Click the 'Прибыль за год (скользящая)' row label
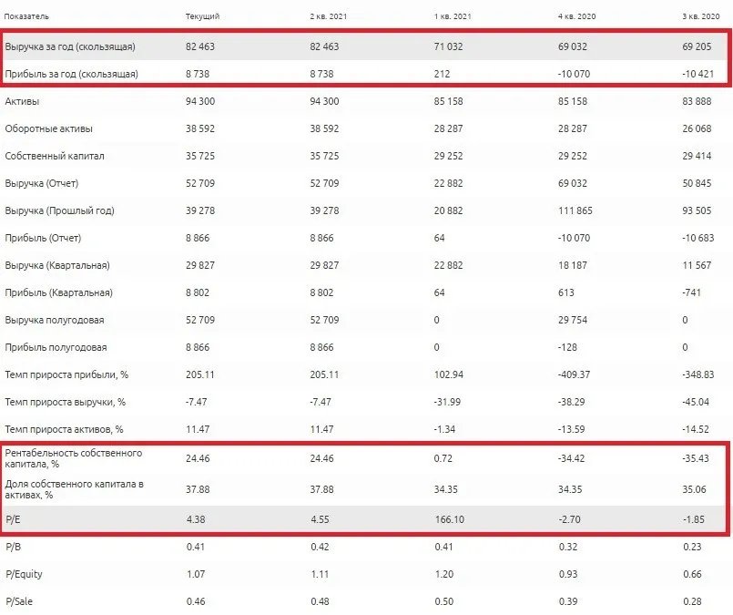The image size is (733, 615). (x=72, y=74)
